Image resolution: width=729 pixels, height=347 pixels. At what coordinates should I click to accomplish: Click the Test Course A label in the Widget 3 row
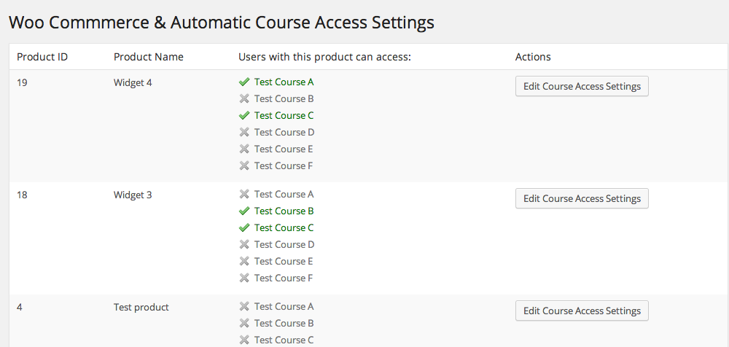[x=284, y=194]
